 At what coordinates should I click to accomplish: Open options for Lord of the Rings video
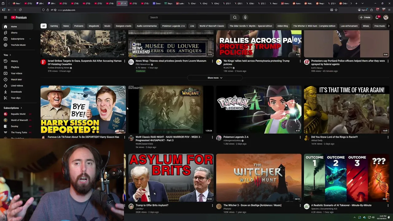(x=388, y=137)
